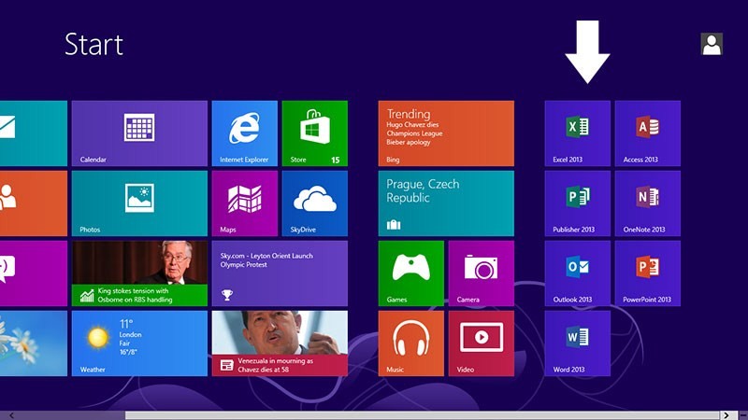
Task: Launch Access 2013 from Start
Action: 647,133
